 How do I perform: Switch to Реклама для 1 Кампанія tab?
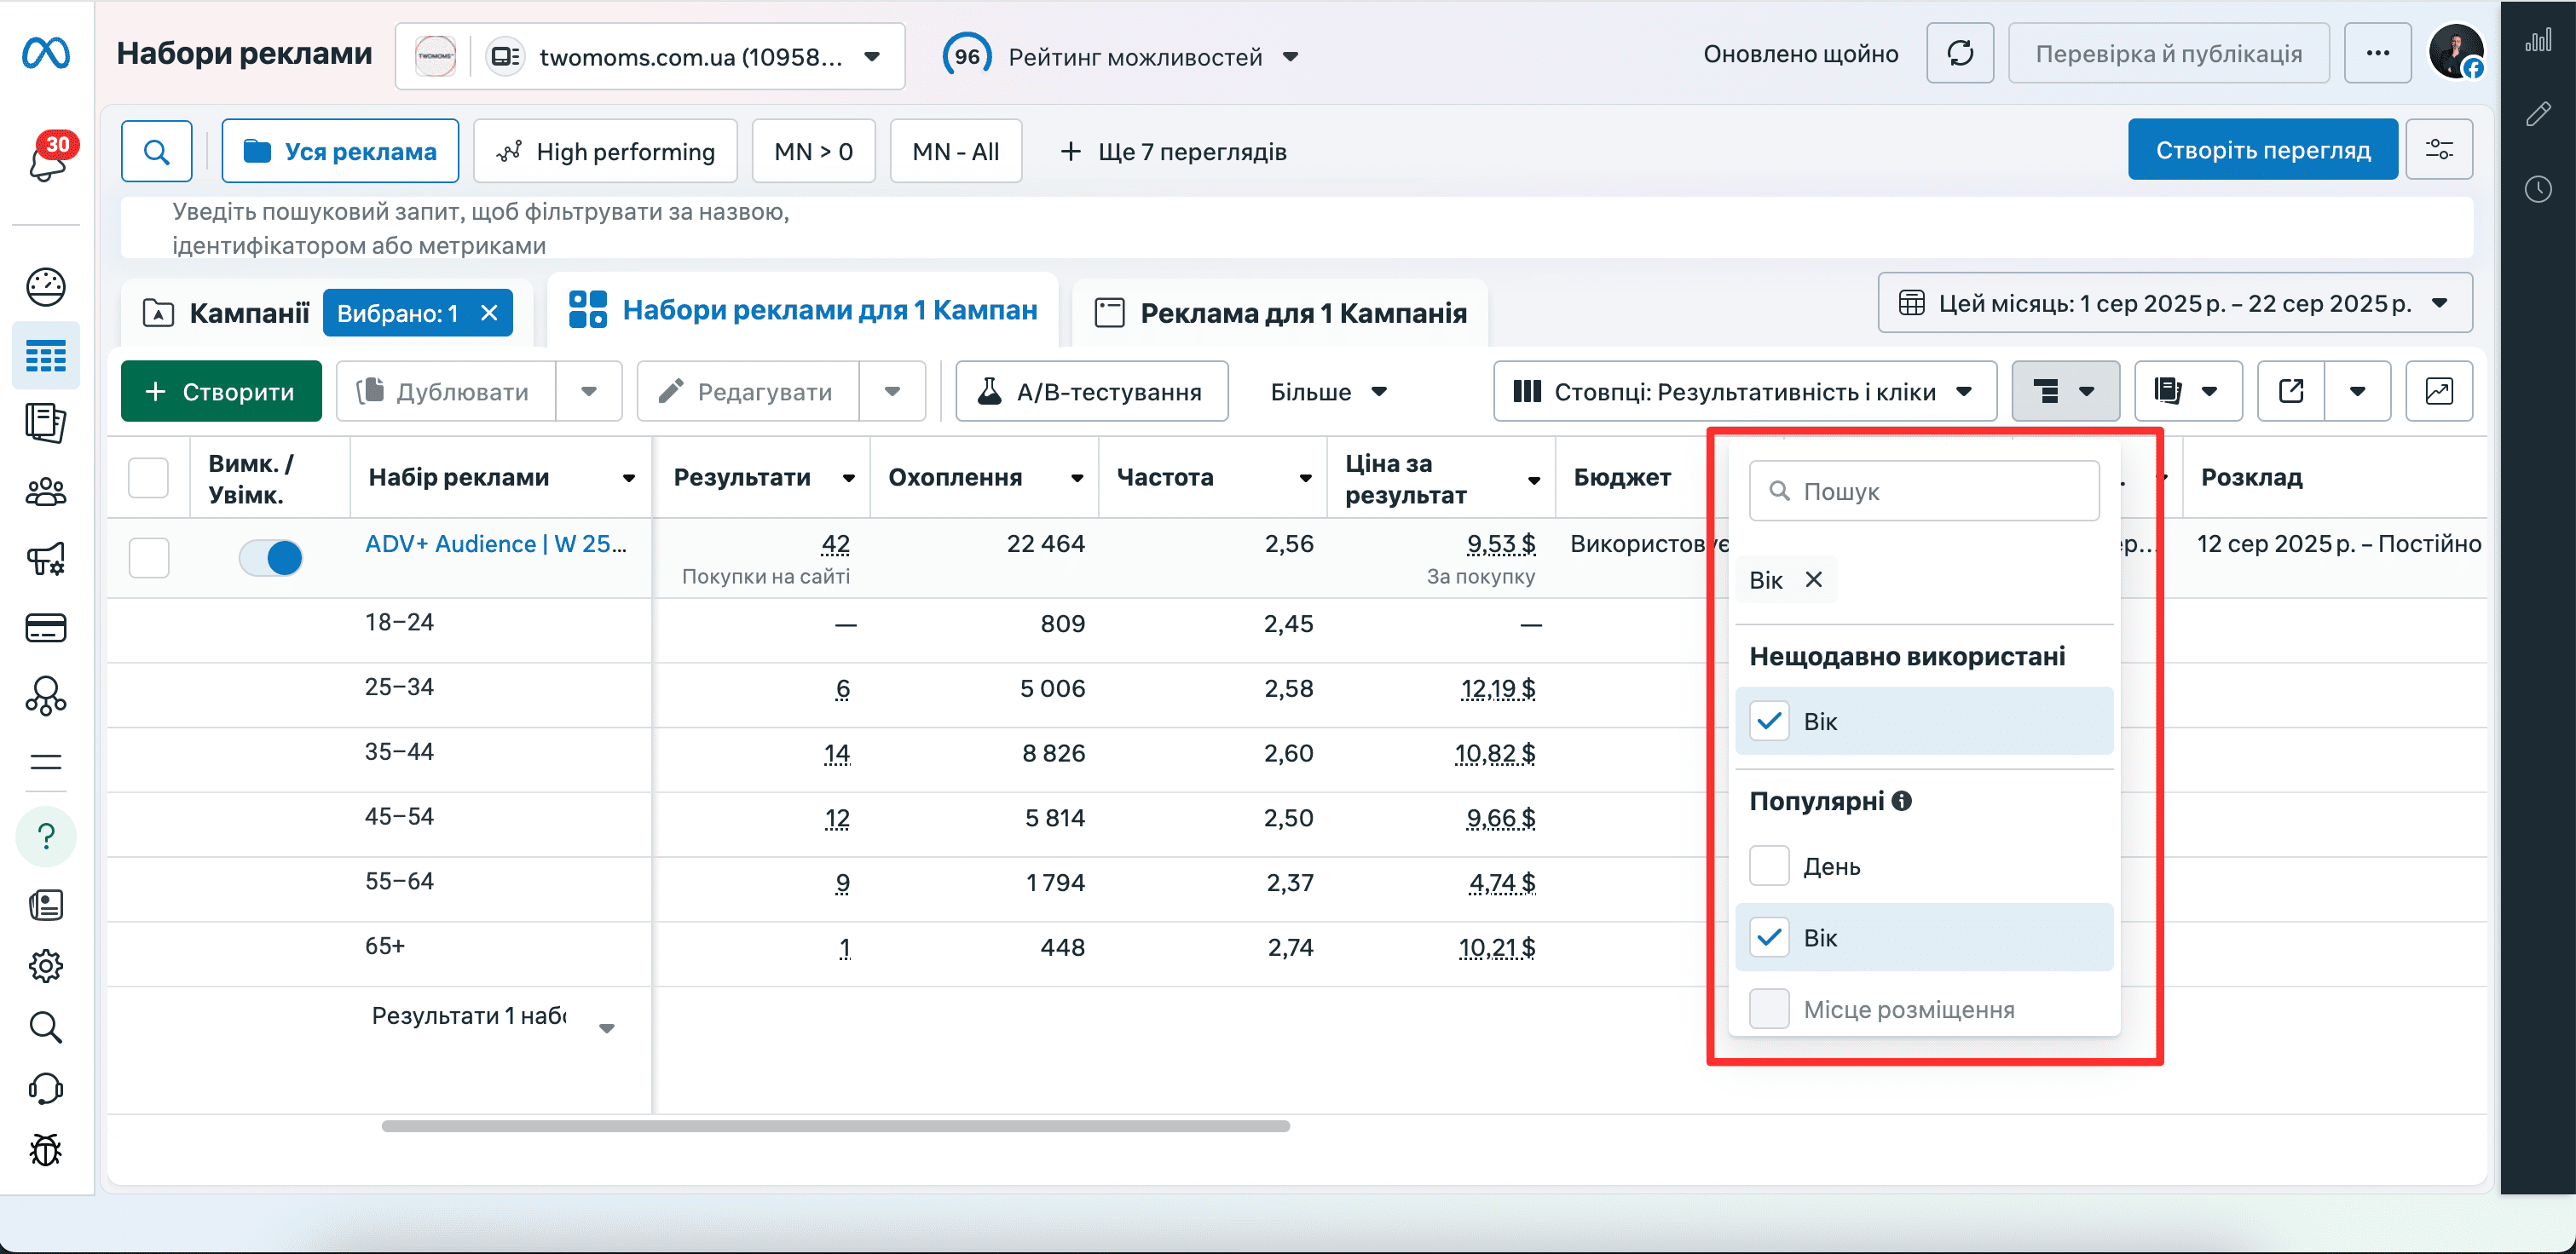(x=1281, y=313)
